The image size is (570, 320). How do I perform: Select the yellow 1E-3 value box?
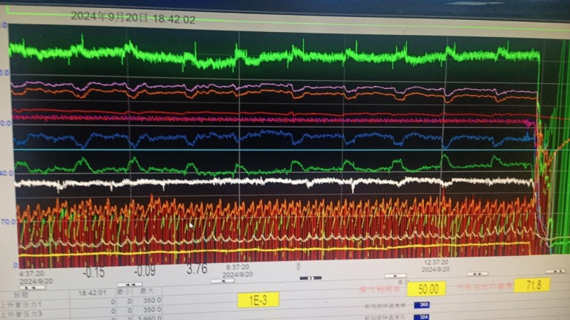point(258,299)
